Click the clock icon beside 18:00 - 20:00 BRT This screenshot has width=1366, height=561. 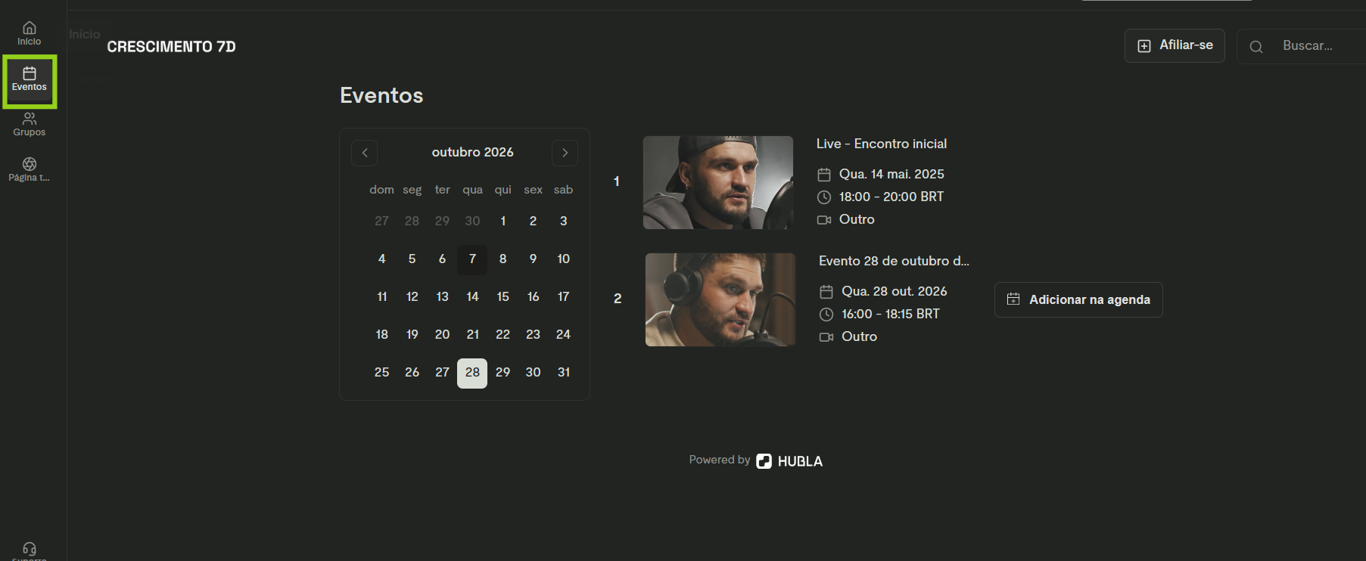coord(824,197)
